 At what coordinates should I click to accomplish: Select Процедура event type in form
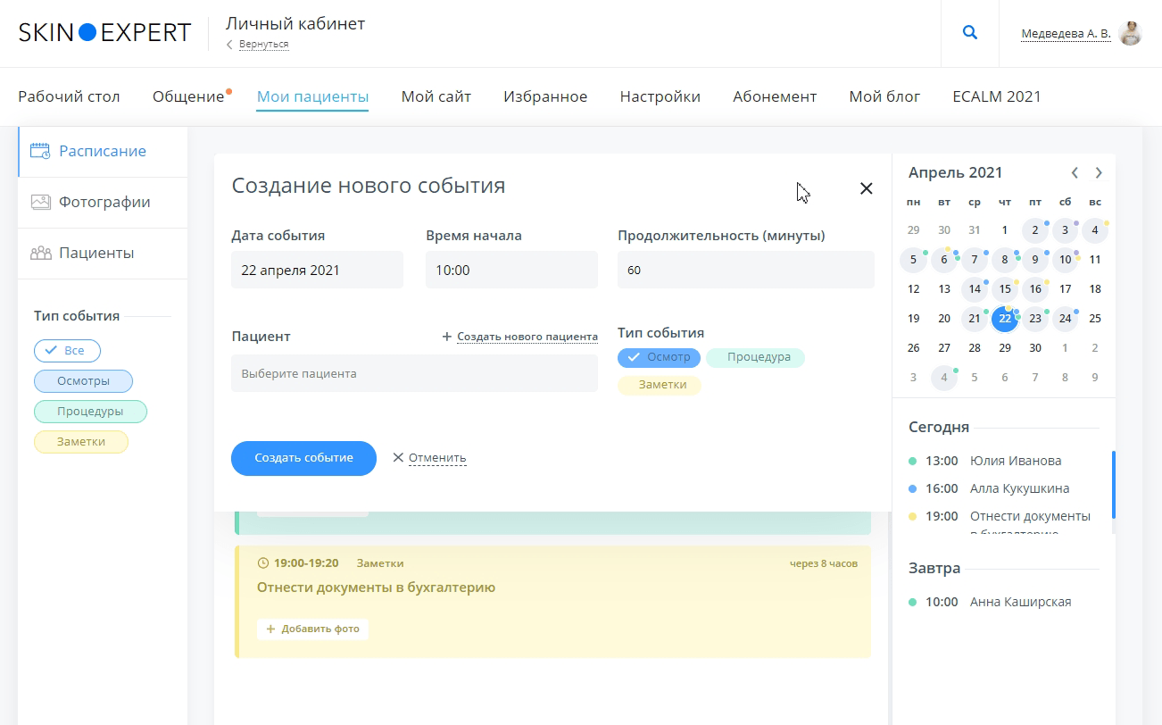point(755,357)
